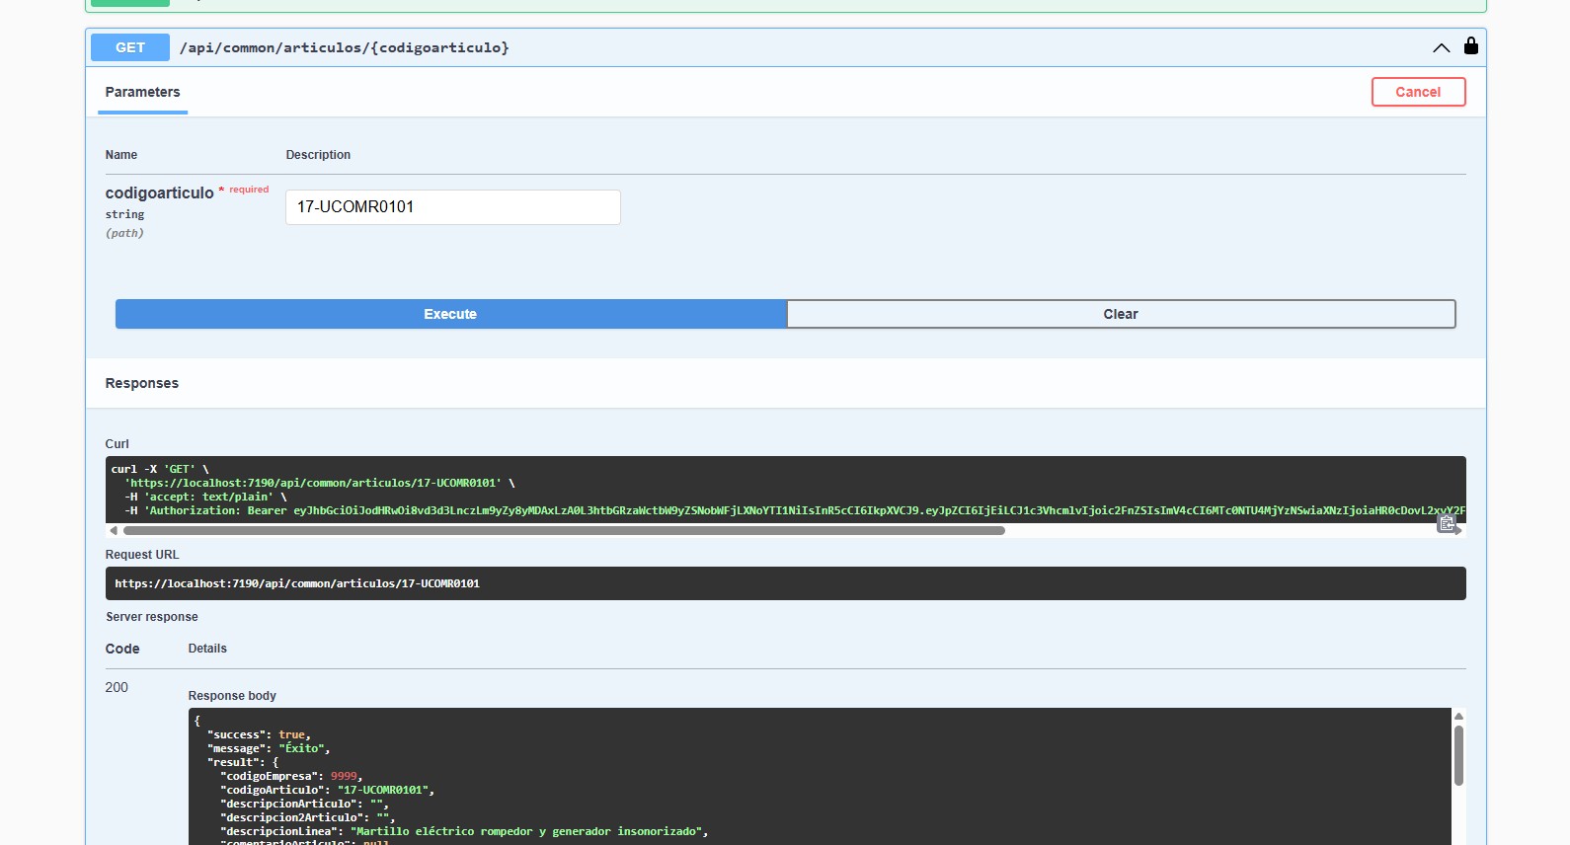Execute the API request
Viewport: 1570px width, 845px height.
point(450,314)
